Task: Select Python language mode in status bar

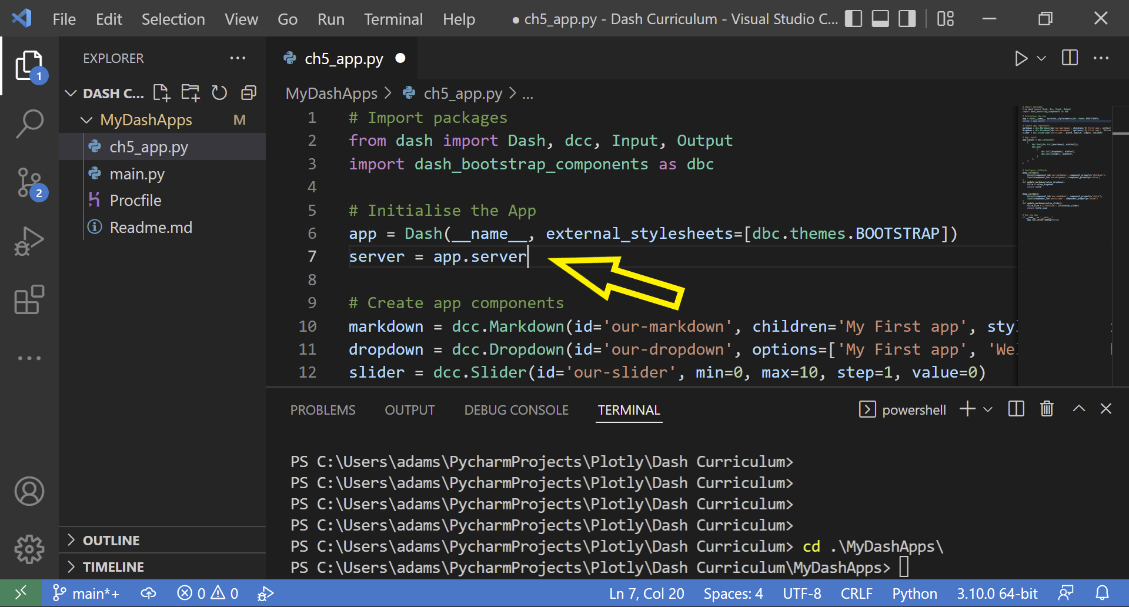Action: (x=914, y=593)
